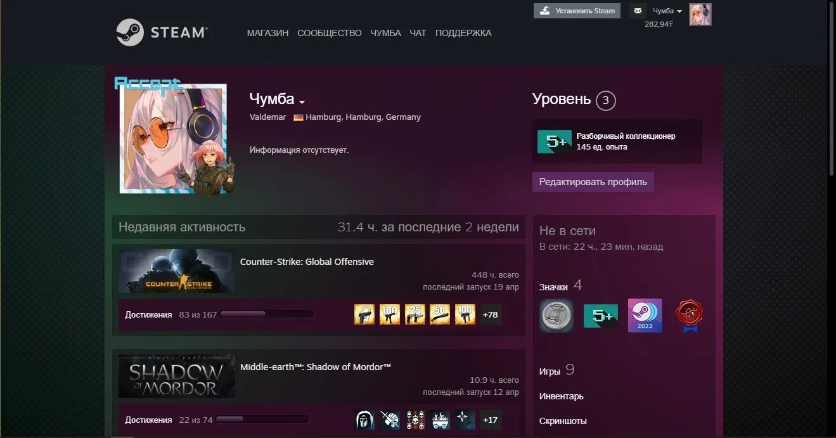Image resolution: width=836 pixels, height=438 pixels.
Task: Click the skulls grid Shadow of Mordor achievement
Action: [415, 419]
